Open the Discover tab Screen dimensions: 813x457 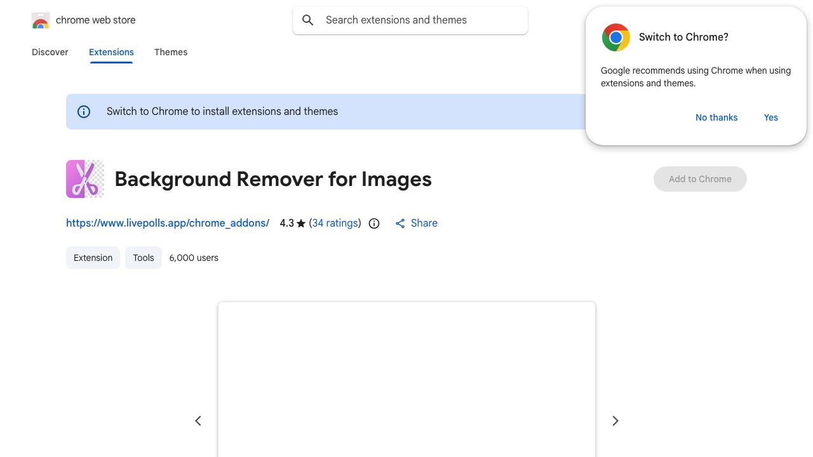(x=50, y=52)
